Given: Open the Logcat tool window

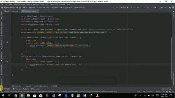Looking at the screenshot, I should (35, 89).
